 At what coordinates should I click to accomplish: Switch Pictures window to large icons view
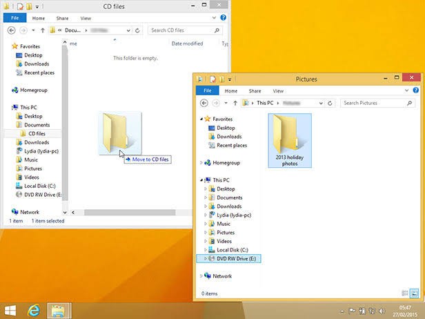[414, 293]
